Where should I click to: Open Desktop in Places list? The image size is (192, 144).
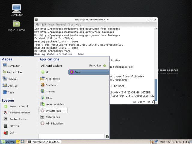[x=10, y=85]
